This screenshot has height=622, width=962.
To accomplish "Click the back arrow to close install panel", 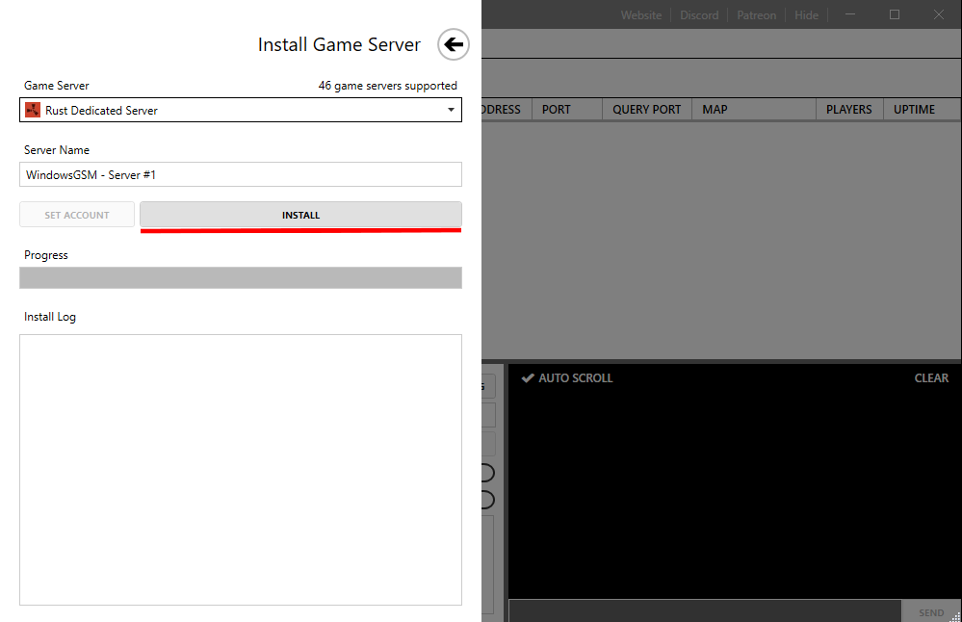I will (x=453, y=44).
